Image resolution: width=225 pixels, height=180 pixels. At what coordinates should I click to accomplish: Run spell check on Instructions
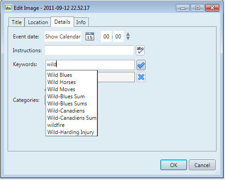[140, 50]
